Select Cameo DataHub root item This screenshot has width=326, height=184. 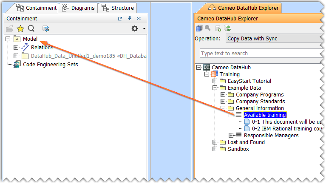pos(231,68)
